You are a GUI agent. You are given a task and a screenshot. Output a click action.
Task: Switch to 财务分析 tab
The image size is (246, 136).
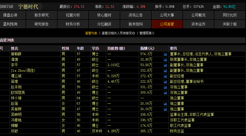[x=73, y=24]
